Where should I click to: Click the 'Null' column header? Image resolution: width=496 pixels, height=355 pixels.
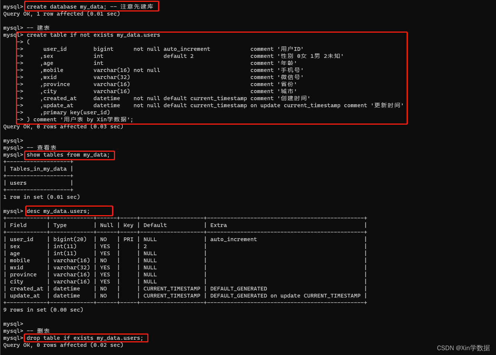pyautogui.click(x=107, y=225)
